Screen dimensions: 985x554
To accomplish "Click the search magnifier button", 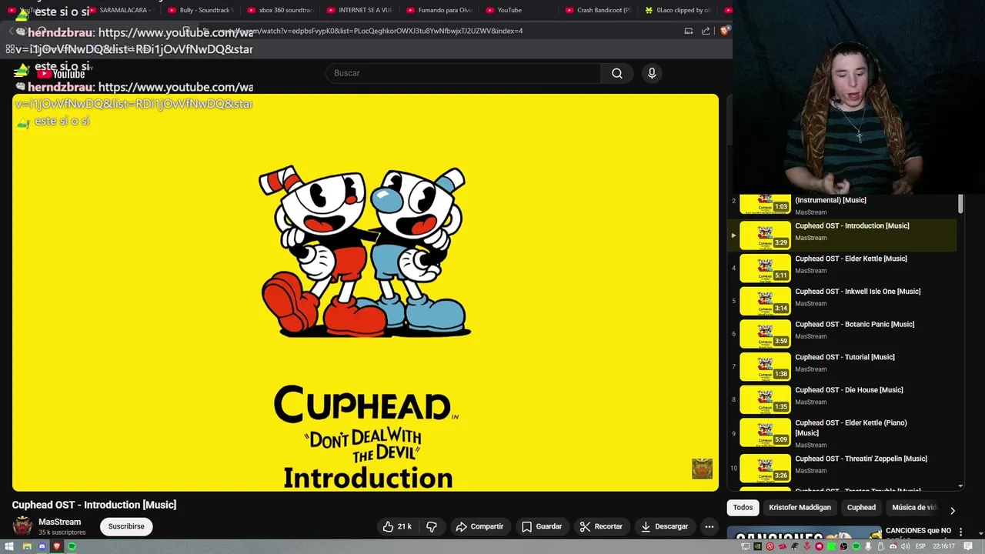I will tap(617, 73).
